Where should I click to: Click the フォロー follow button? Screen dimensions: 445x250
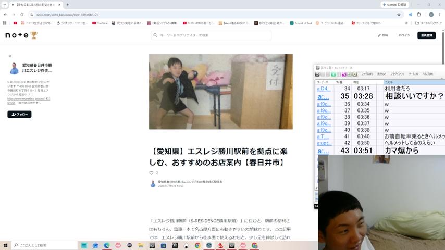(x=19, y=115)
